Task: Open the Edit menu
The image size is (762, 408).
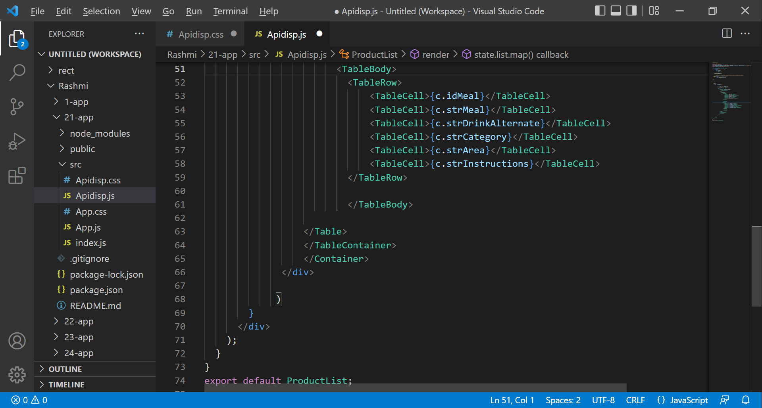Action: (x=63, y=11)
